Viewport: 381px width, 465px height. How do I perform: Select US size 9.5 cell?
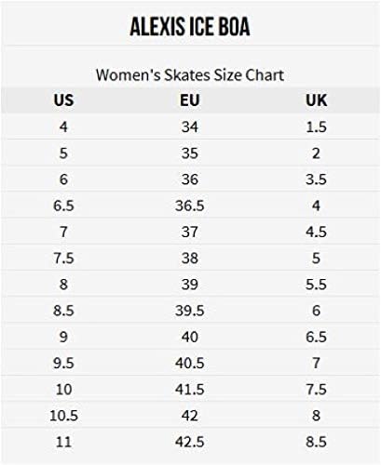[63, 363]
